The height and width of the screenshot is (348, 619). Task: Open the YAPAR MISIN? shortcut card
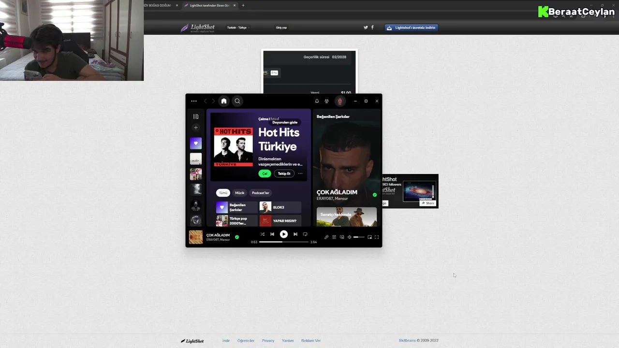(x=280, y=221)
